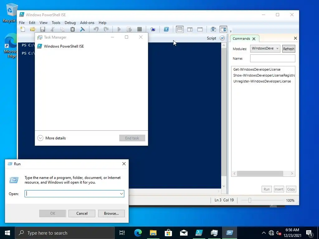Show hidden tray icons chevron
This screenshot has width=319, height=239.
[264, 233]
